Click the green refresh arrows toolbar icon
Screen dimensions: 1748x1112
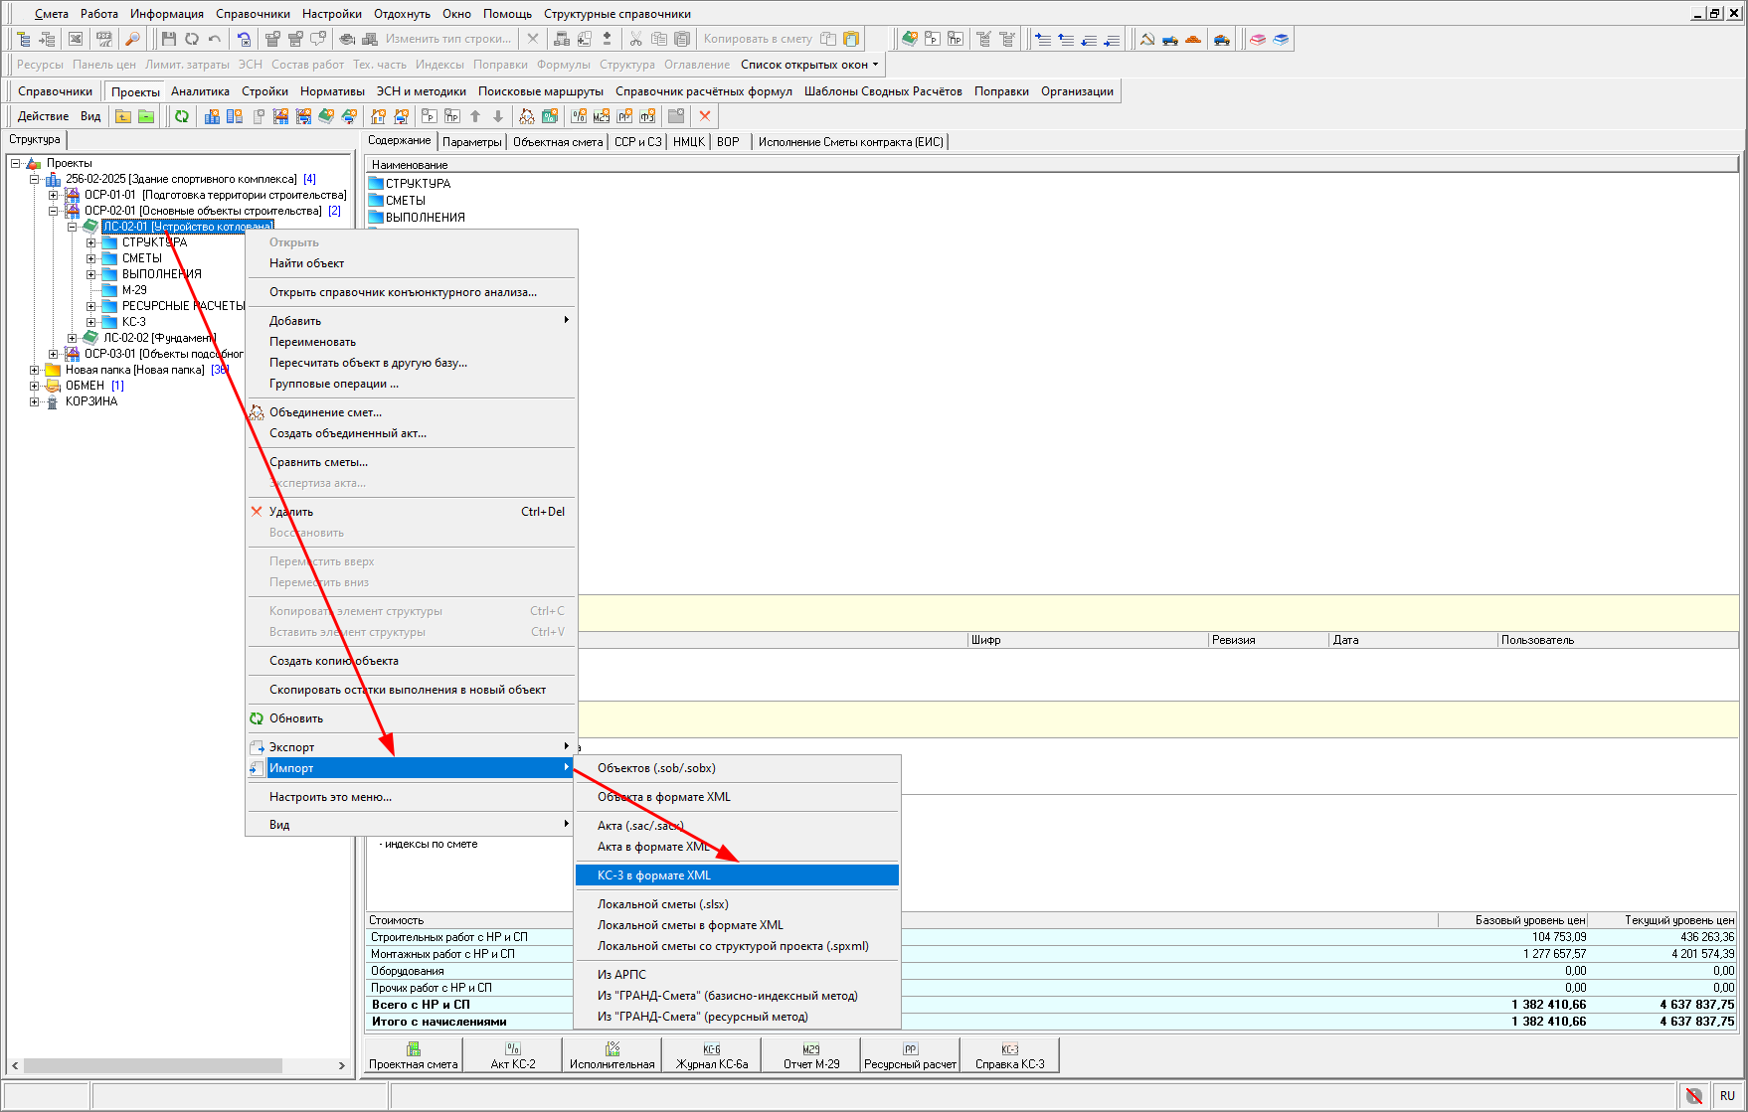[x=182, y=116]
